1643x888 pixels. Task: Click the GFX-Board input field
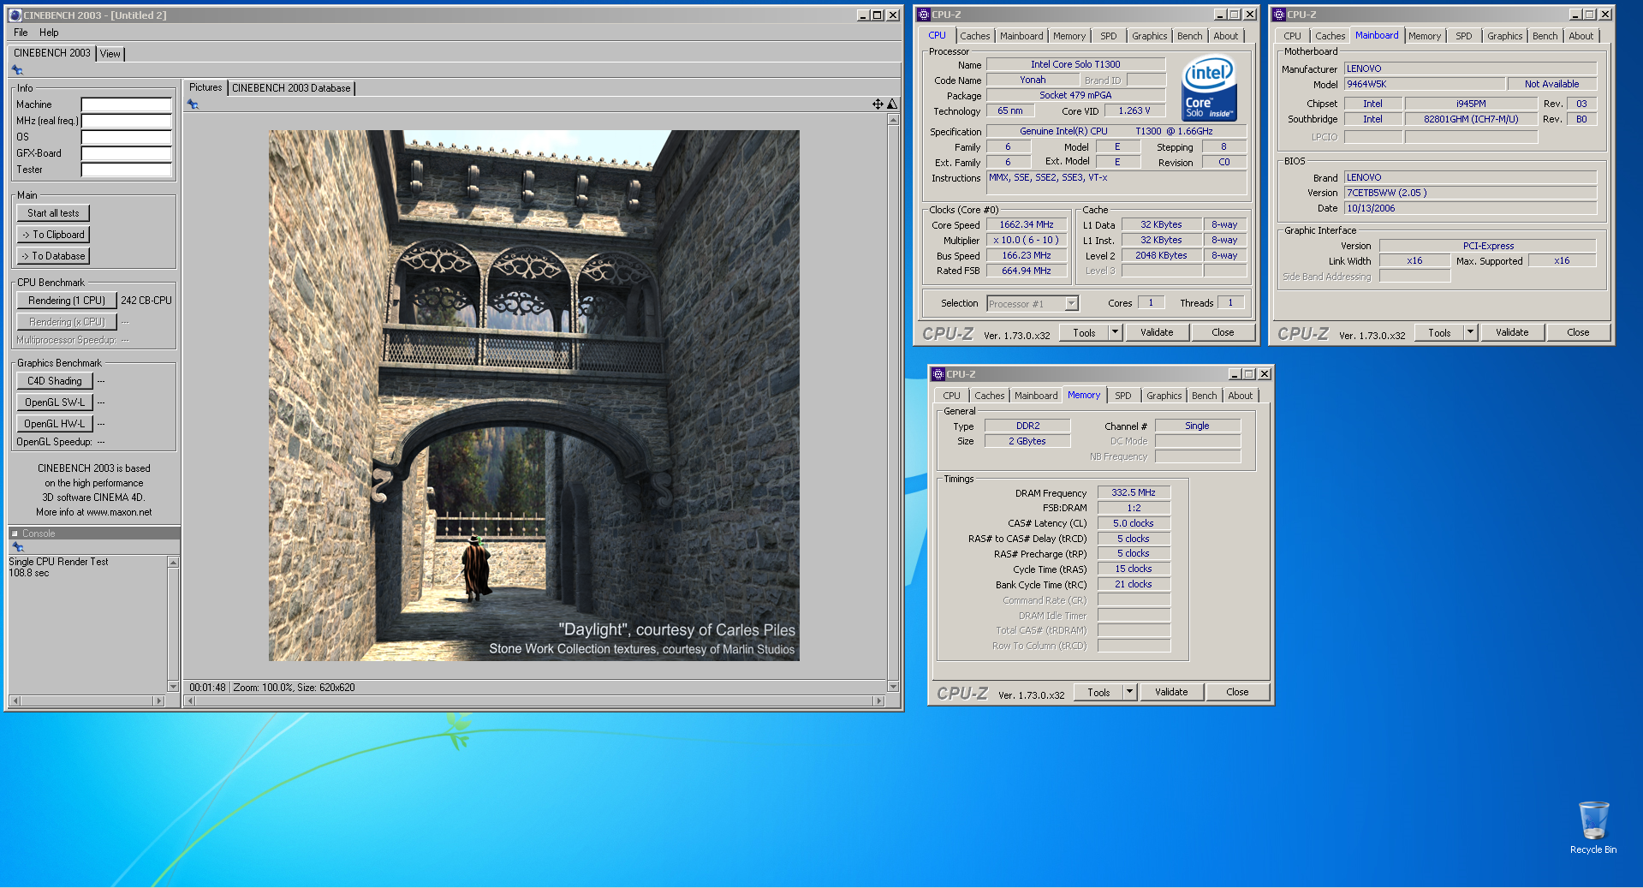tap(127, 153)
